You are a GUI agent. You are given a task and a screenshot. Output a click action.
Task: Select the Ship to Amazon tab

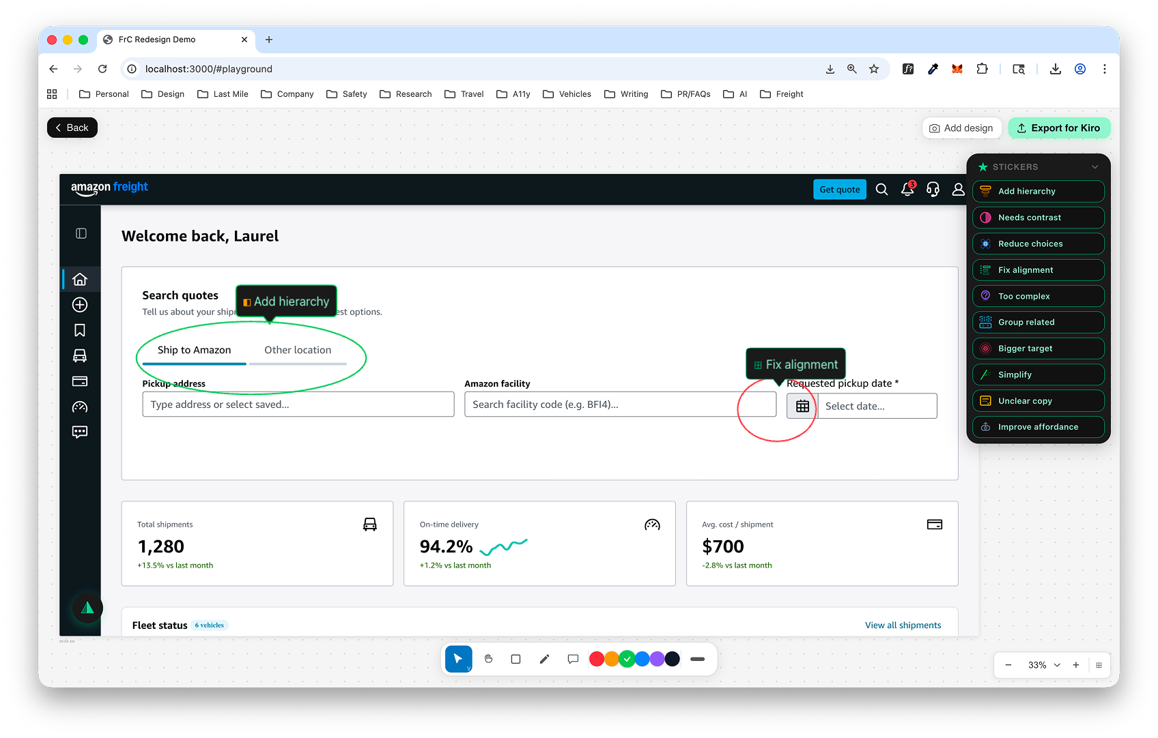(x=194, y=350)
